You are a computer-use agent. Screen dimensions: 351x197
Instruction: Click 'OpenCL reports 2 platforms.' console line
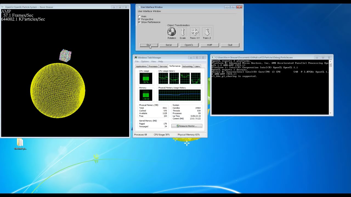[231, 61]
